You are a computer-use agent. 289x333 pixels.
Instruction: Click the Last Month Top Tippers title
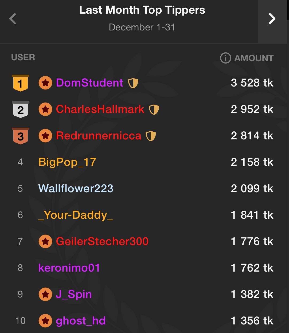[x=142, y=10]
